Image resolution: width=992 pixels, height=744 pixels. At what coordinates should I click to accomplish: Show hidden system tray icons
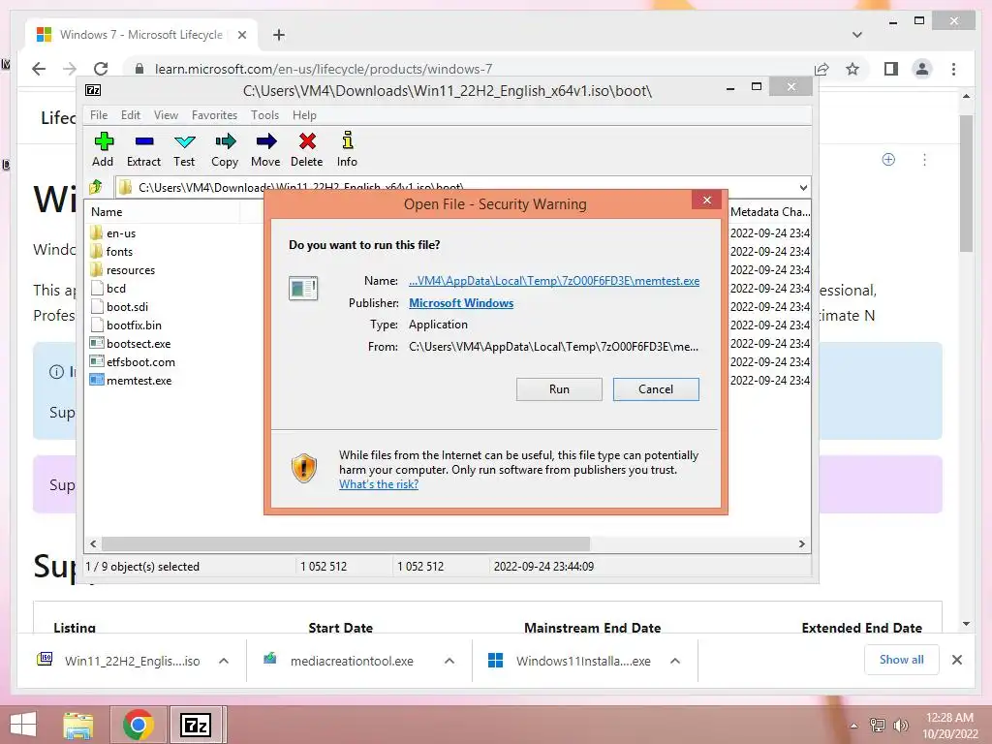[854, 726]
